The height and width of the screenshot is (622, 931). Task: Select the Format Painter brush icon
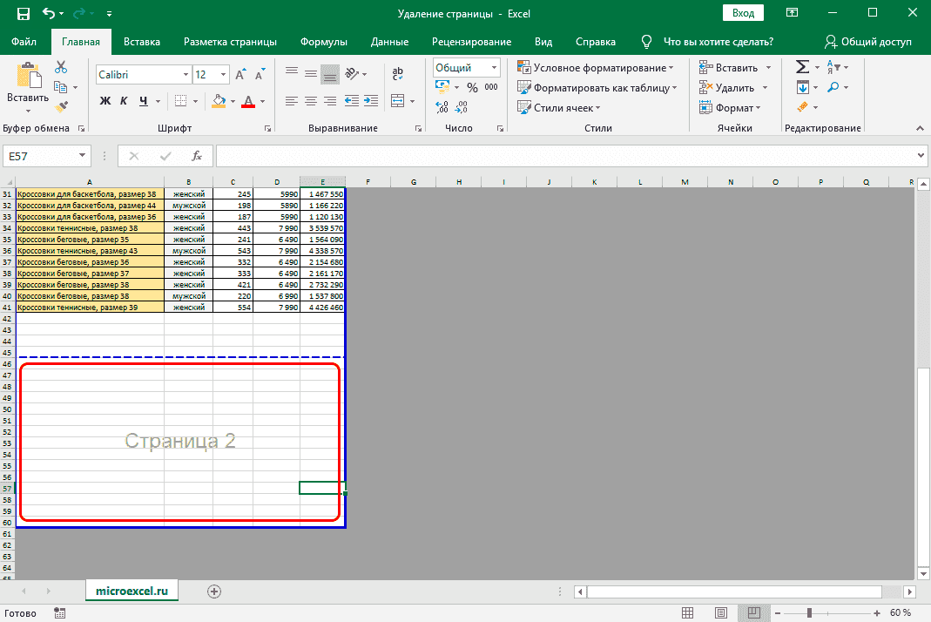pyautogui.click(x=61, y=106)
